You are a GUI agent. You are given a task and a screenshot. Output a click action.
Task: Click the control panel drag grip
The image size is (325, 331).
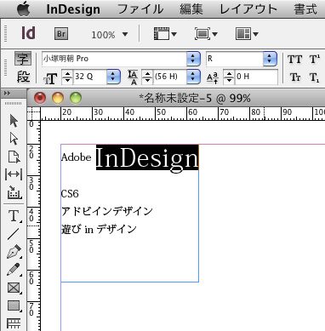point(6,67)
